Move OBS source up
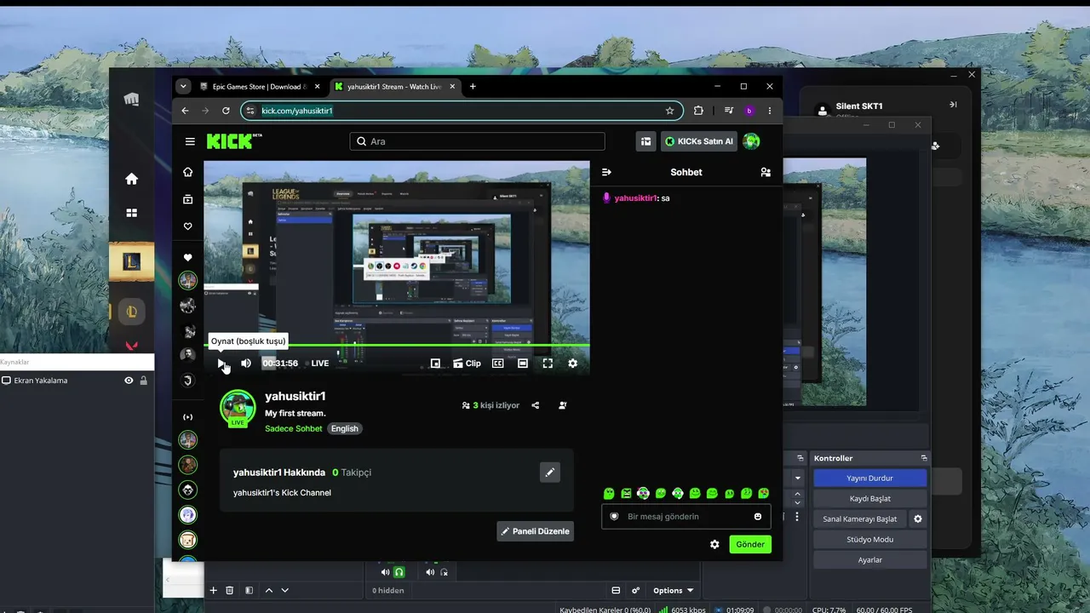Viewport: 1090px width, 613px height. 269,590
